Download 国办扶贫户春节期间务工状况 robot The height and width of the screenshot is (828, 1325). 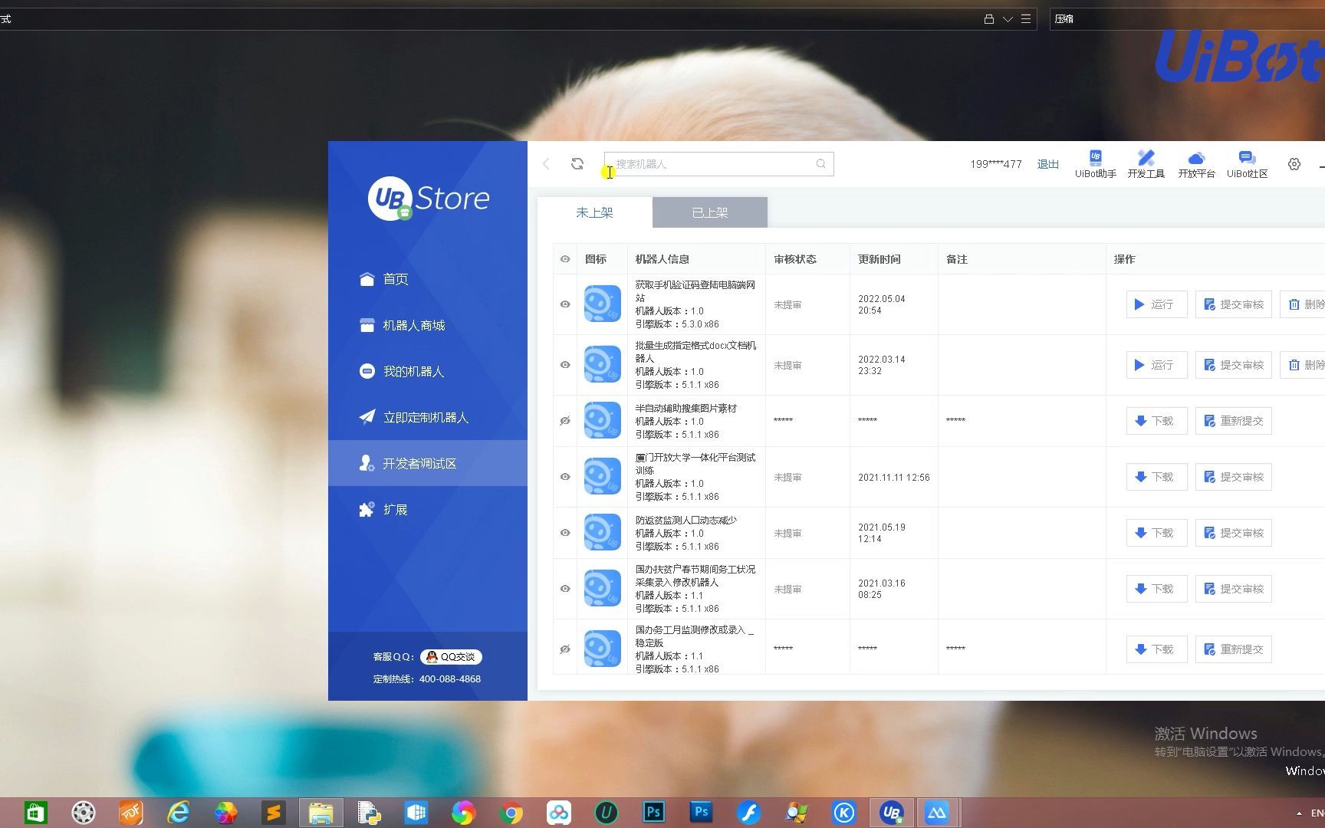1156,589
